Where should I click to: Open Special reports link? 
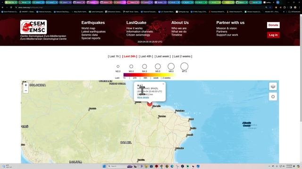pos(91,38)
